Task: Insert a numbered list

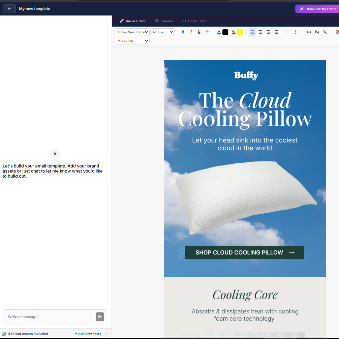Action: (x=297, y=32)
